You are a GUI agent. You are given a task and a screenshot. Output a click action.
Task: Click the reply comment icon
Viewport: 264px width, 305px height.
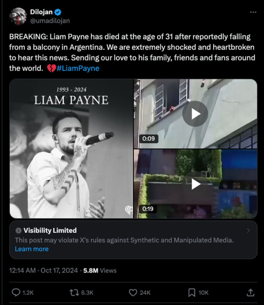point(16,292)
